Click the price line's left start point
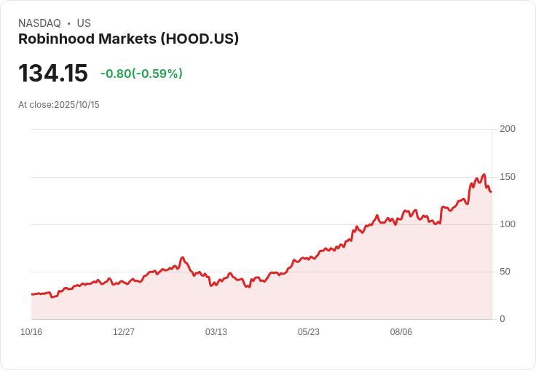 point(32,294)
